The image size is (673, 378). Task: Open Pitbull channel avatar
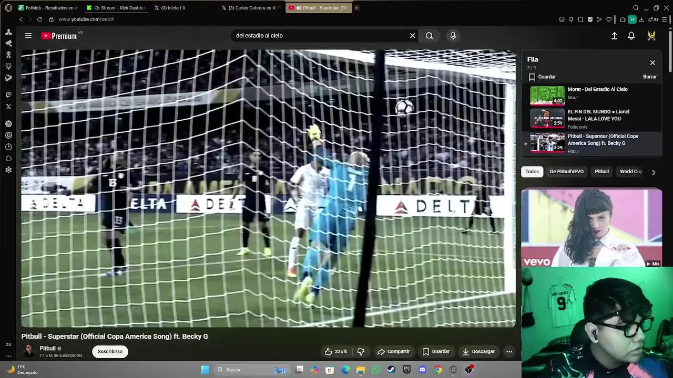click(28, 351)
